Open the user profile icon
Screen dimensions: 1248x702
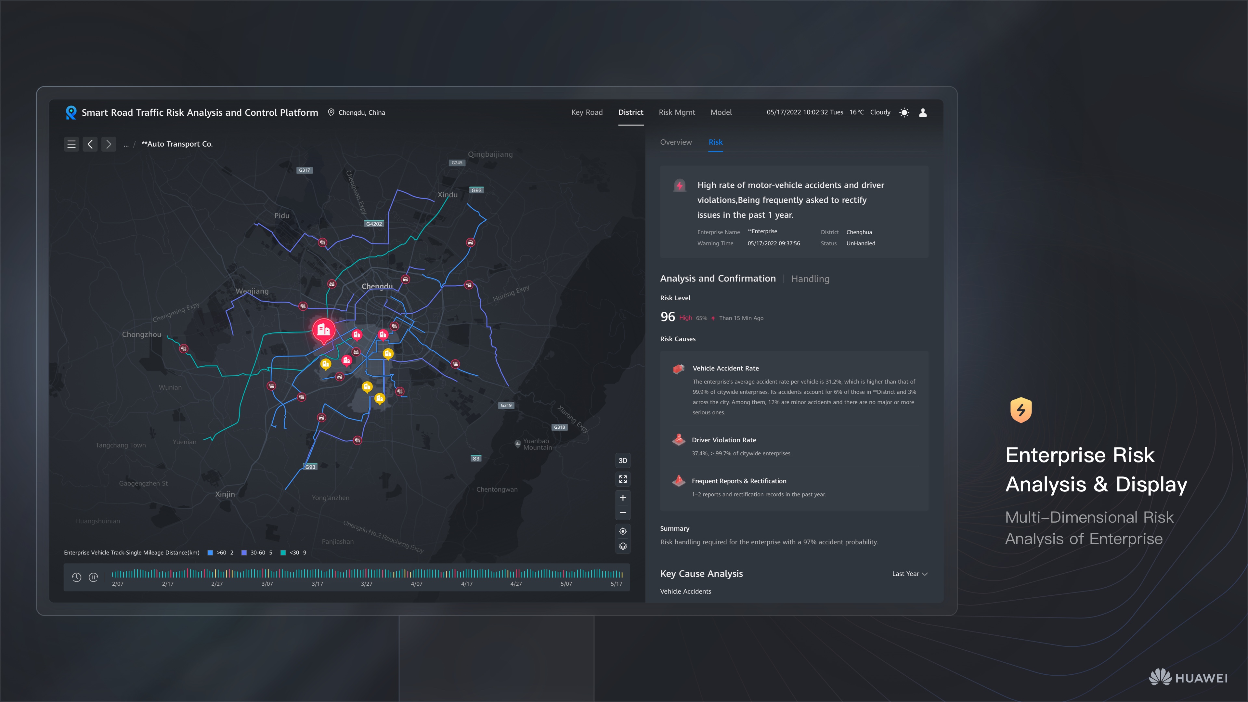point(923,112)
